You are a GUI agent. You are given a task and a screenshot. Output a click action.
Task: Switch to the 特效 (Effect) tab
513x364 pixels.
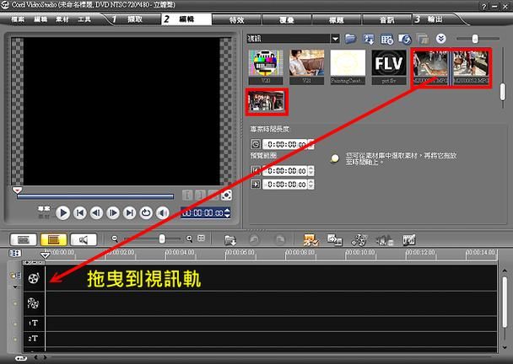tap(236, 20)
